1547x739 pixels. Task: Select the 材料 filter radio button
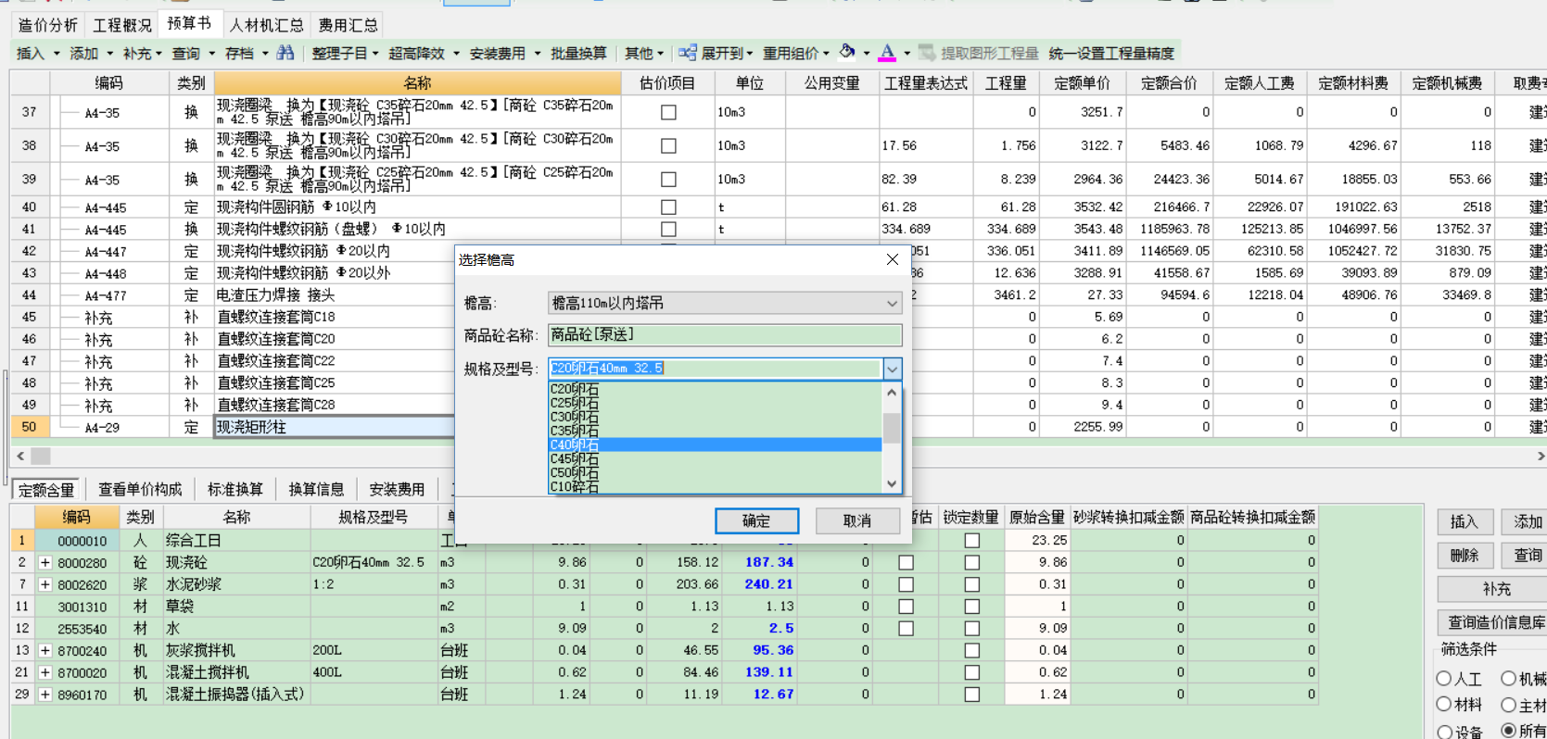(1444, 705)
